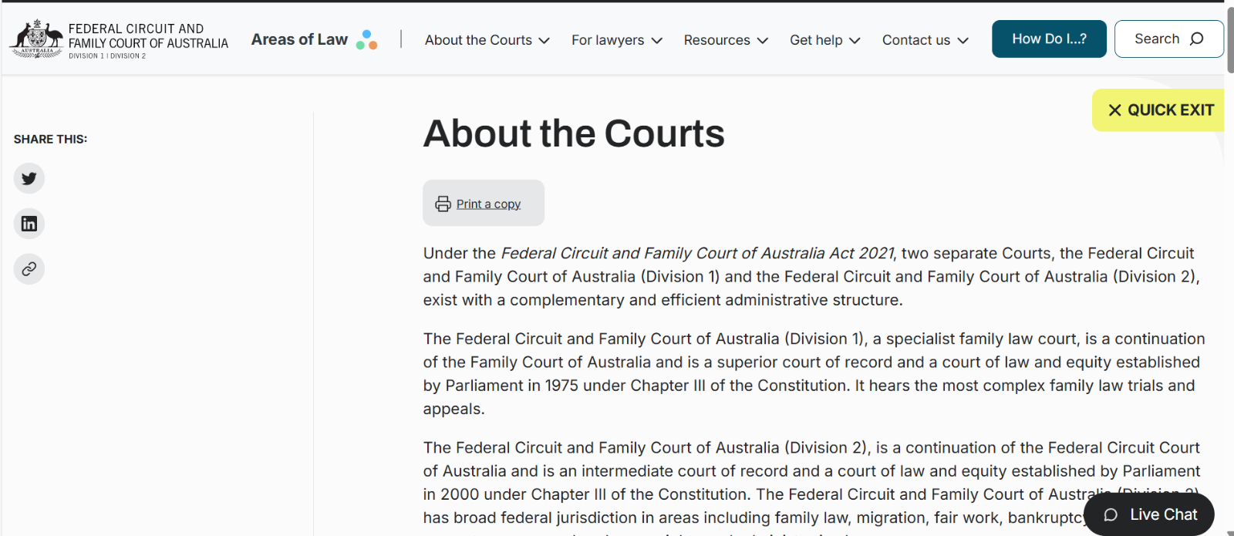The image size is (1234, 536).
Task: Click the Print a copy link
Action: point(488,204)
